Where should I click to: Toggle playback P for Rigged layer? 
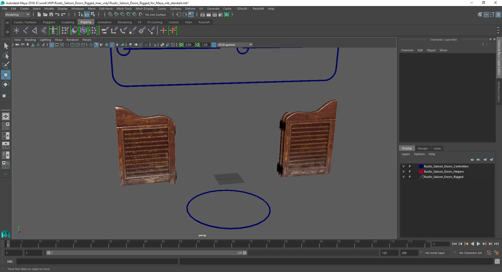point(410,177)
